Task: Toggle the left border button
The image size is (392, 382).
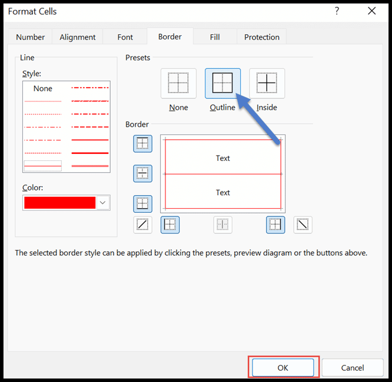Action: coord(170,225)
